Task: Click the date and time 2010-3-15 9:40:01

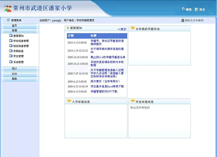Action: coord(194,20)
